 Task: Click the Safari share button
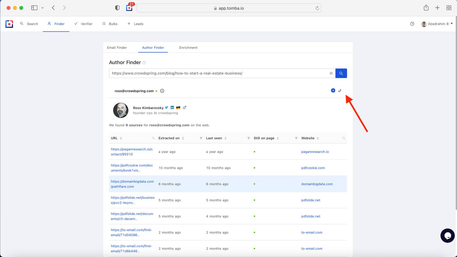click(426, 8)
